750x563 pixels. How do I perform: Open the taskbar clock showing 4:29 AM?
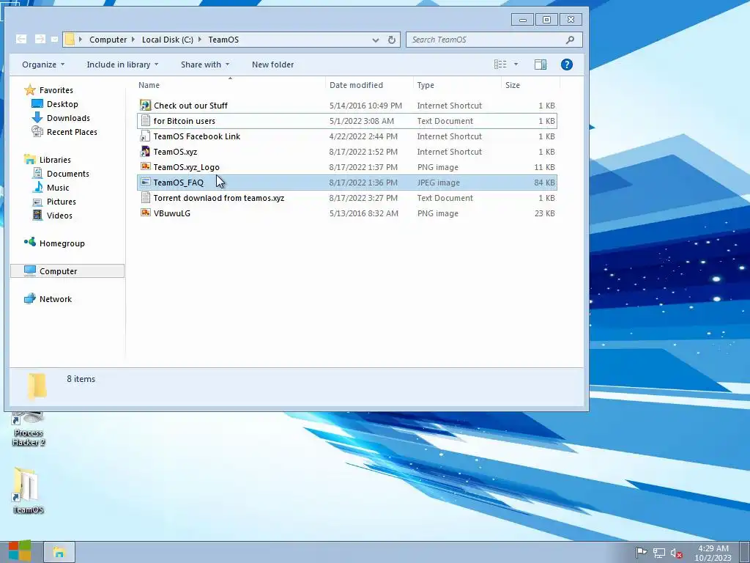[x=713, y=553]
